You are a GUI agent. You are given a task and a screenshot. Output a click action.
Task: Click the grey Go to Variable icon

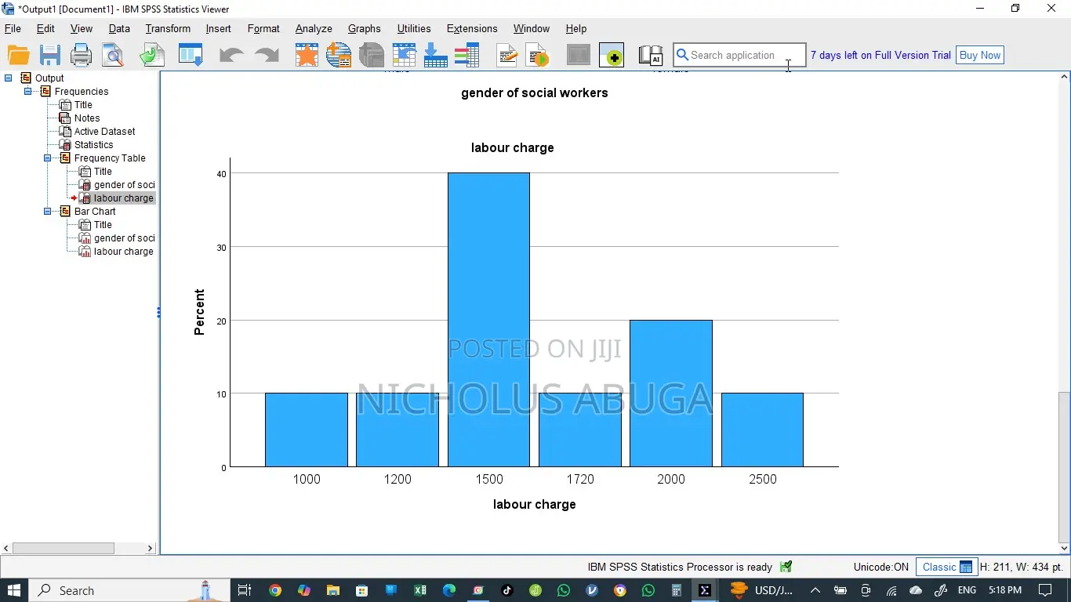tap(371, 55)
